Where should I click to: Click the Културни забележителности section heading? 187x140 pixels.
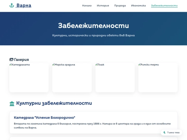(x=54, y=103)
